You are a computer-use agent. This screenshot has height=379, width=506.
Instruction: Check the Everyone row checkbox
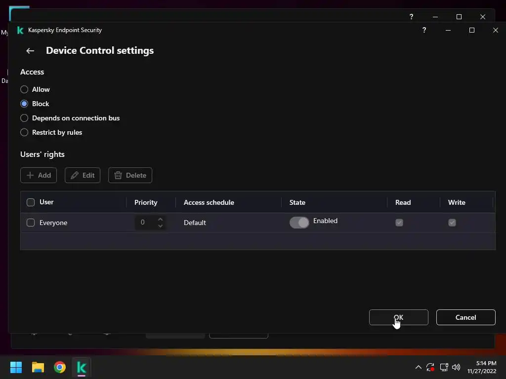pyautogui.click(x=31, y=223)
